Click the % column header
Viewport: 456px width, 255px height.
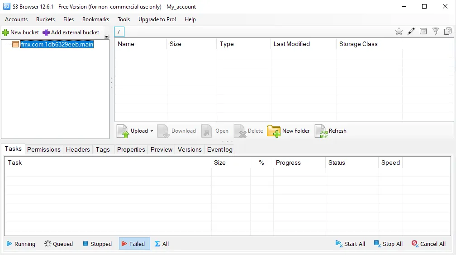[261, 163]
